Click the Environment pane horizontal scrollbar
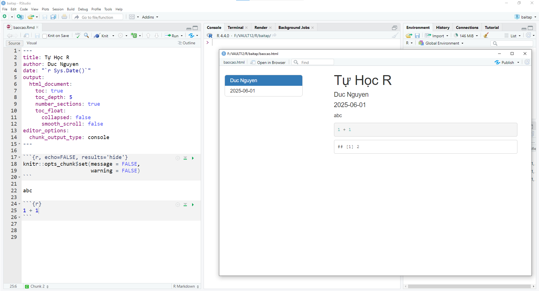Viewport: 539px width, 291px height. coord(469,286)
